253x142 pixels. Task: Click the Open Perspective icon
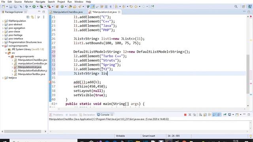pos(244,7)
